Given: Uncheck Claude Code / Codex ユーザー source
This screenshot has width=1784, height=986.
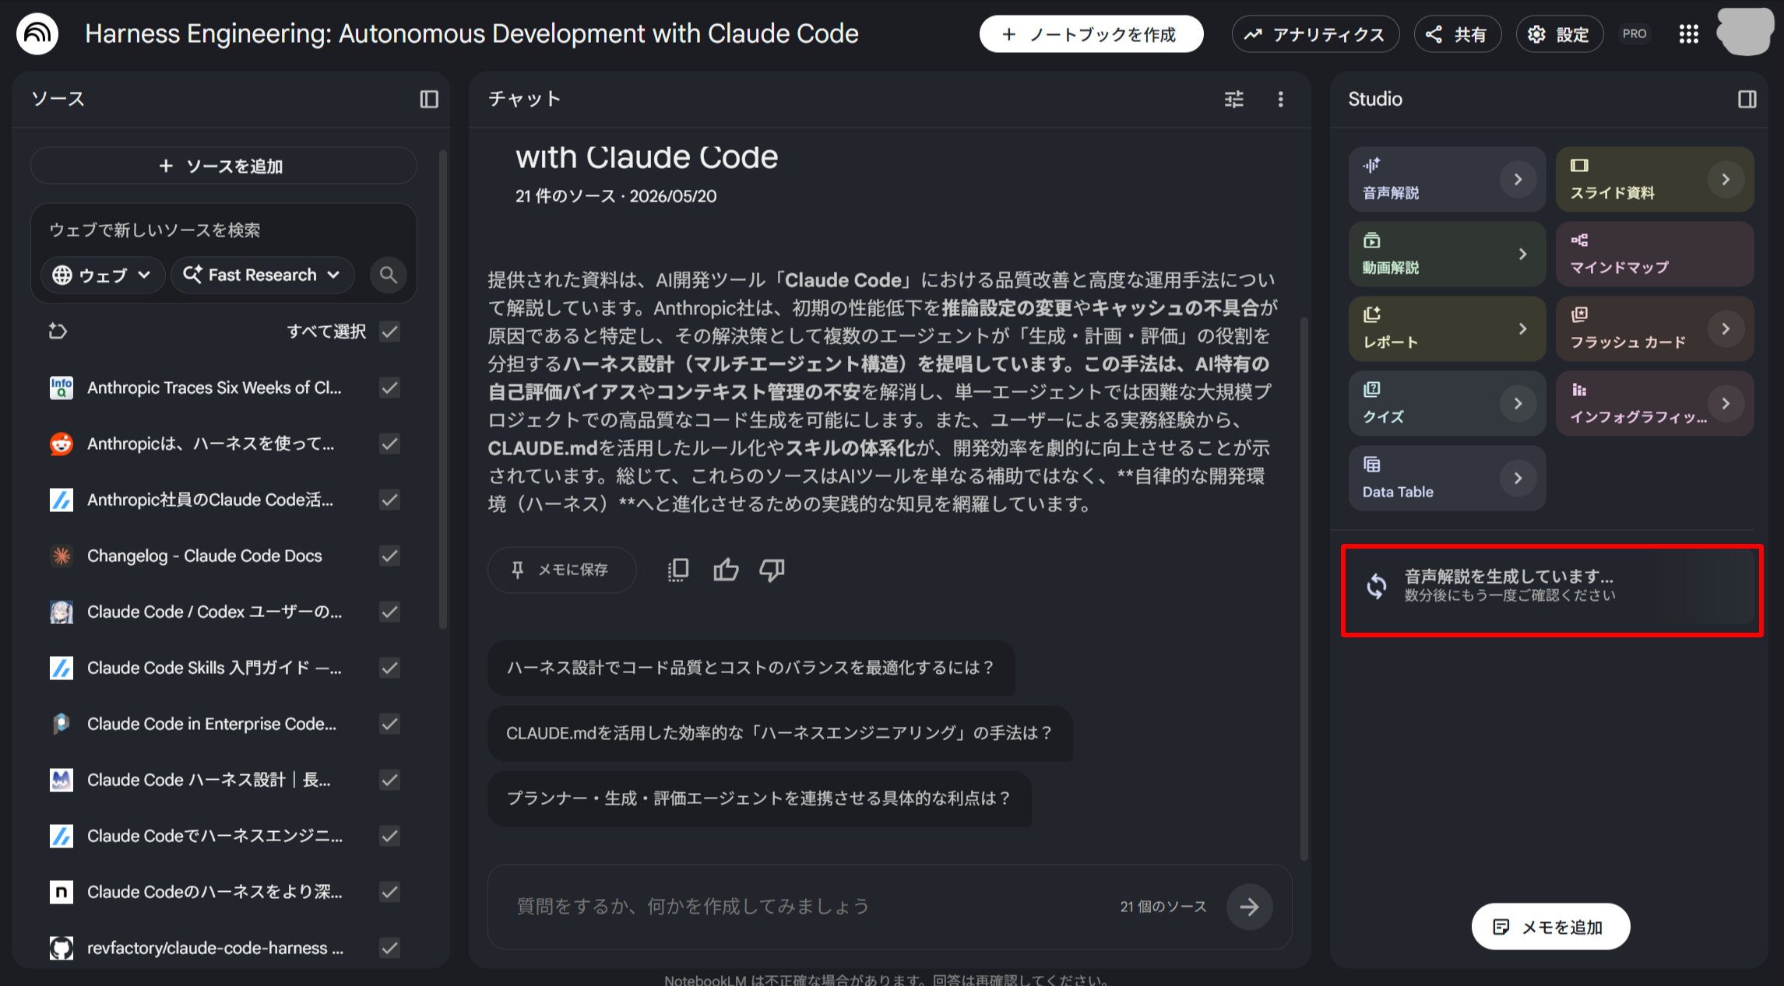Looking at the screenshot, I should pyautogui.click(x=390, y=612).
